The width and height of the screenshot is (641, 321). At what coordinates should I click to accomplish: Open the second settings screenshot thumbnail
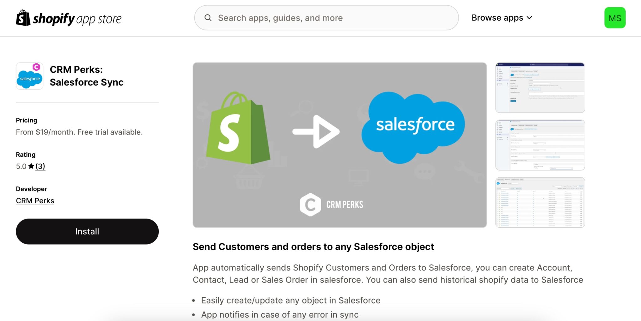540,145
